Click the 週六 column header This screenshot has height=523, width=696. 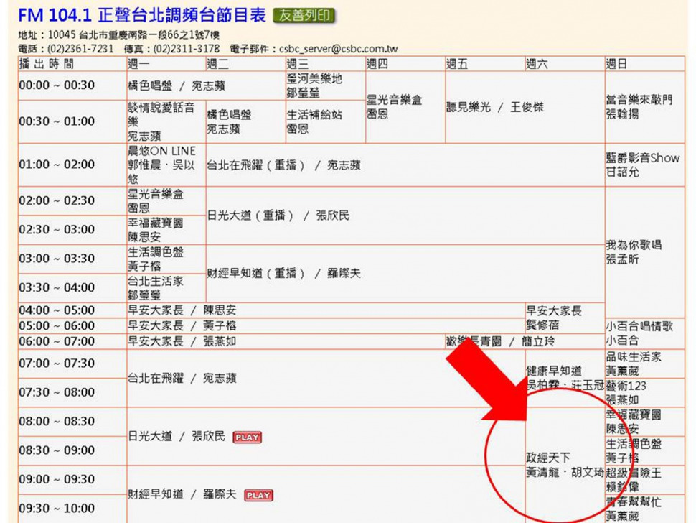[x=565, y=63]
